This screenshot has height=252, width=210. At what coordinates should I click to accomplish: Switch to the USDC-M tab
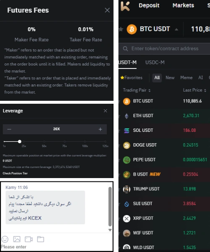pos(155,62)
